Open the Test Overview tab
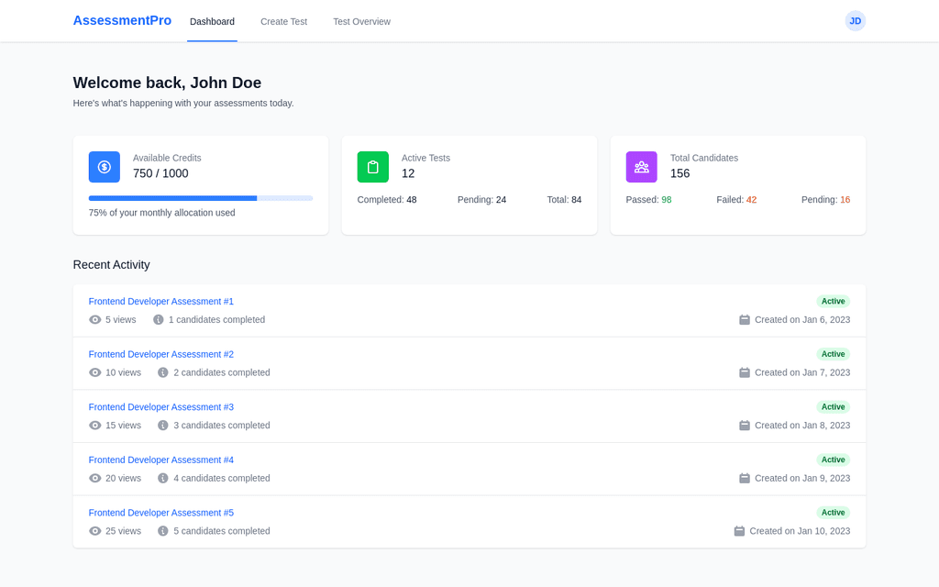Viewport: 939px width, 587px height. pyautogui.click(x=361, y=22)
